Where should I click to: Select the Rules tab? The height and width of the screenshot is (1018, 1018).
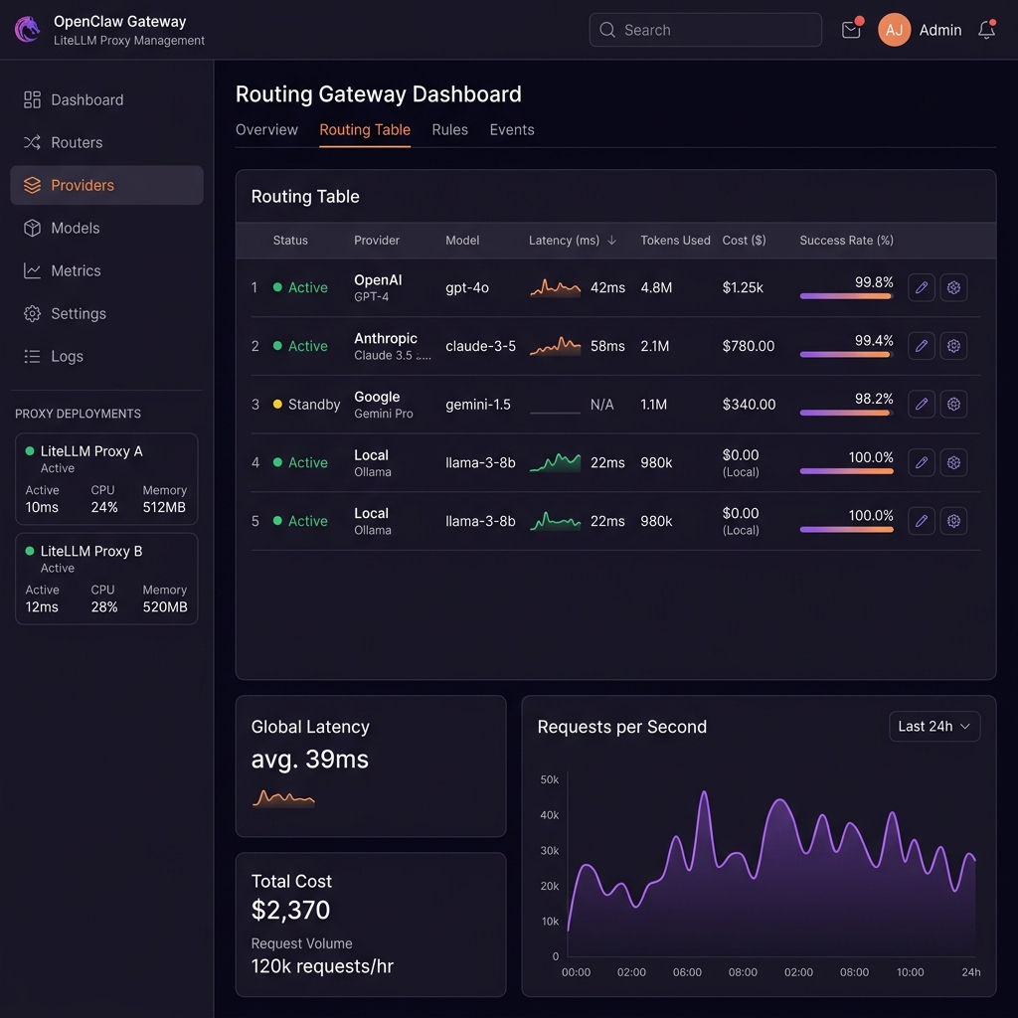(449, 130)
